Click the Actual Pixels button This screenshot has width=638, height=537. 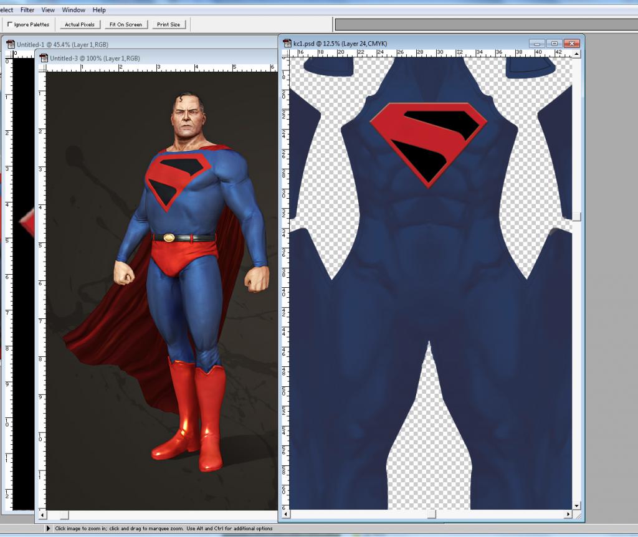80,24
